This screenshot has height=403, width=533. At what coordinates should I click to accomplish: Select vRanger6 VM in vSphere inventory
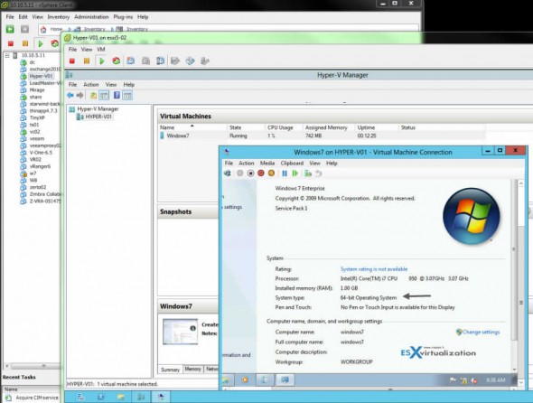pos(40,166)
